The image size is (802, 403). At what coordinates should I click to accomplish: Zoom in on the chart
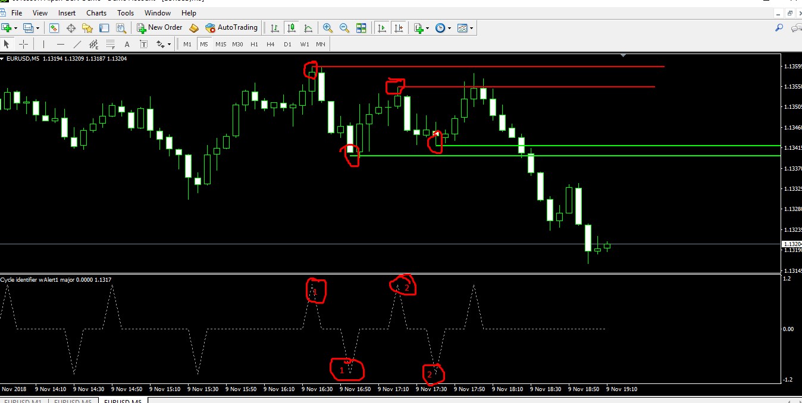click(x=327, y=27)
